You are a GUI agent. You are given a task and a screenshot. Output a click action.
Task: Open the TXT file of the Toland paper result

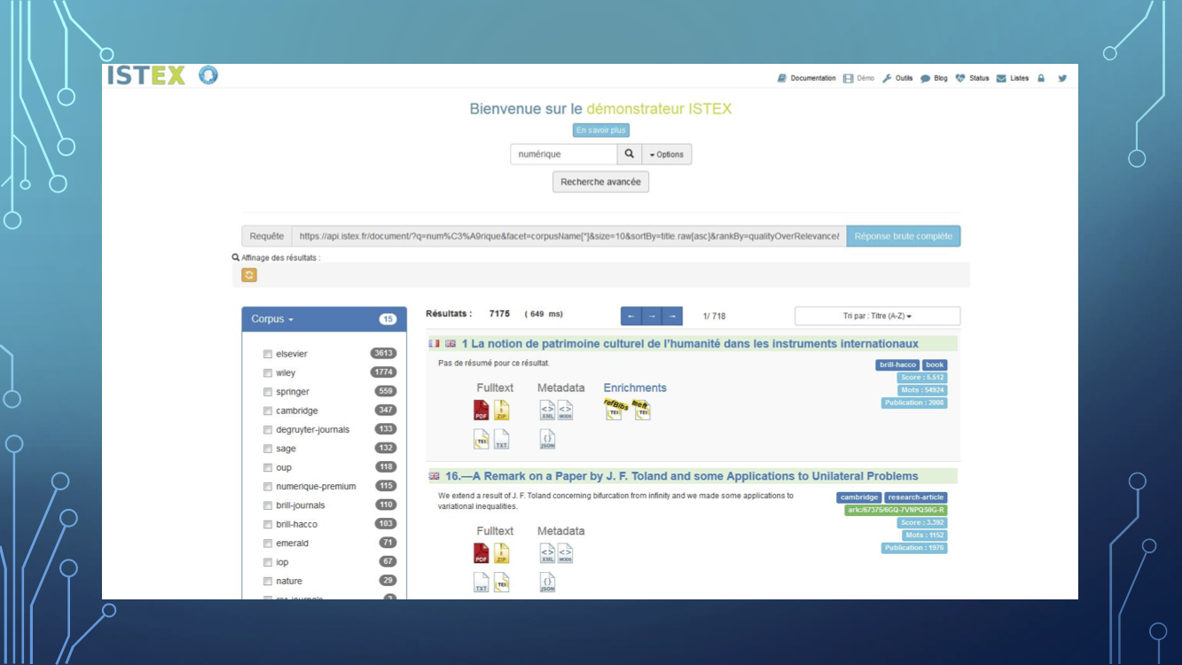(x=481, y=583)
